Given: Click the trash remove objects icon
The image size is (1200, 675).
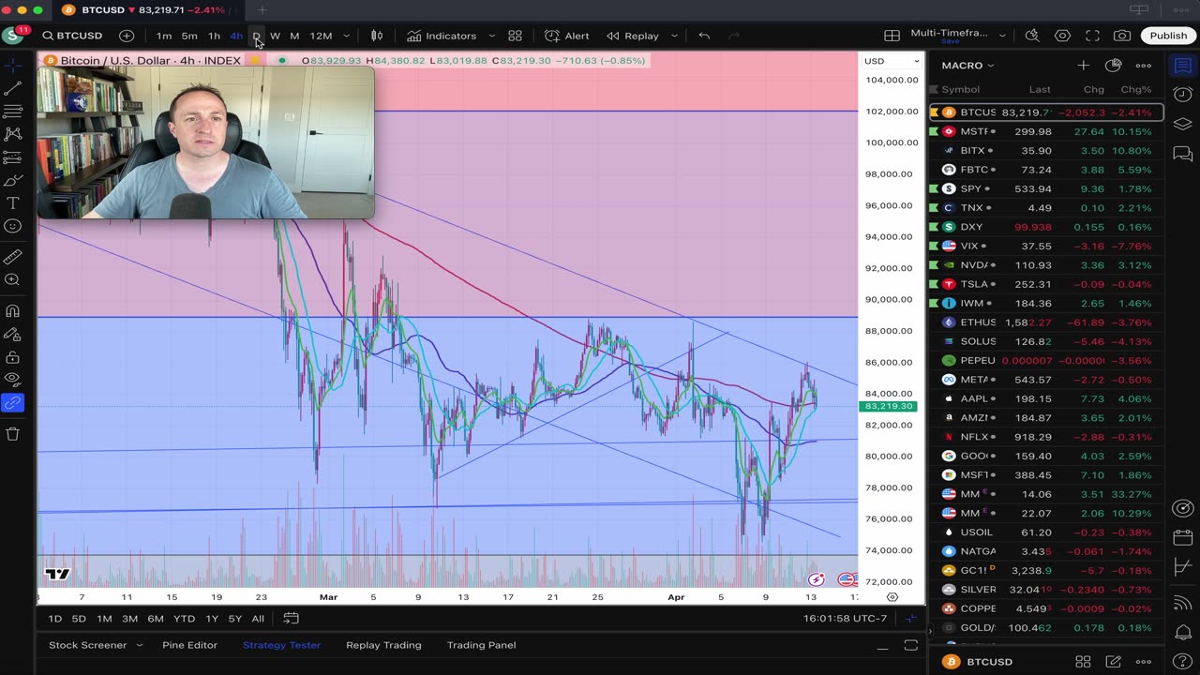Looking at the screenshot, I should pyautogui.click(x=12, y=433).
